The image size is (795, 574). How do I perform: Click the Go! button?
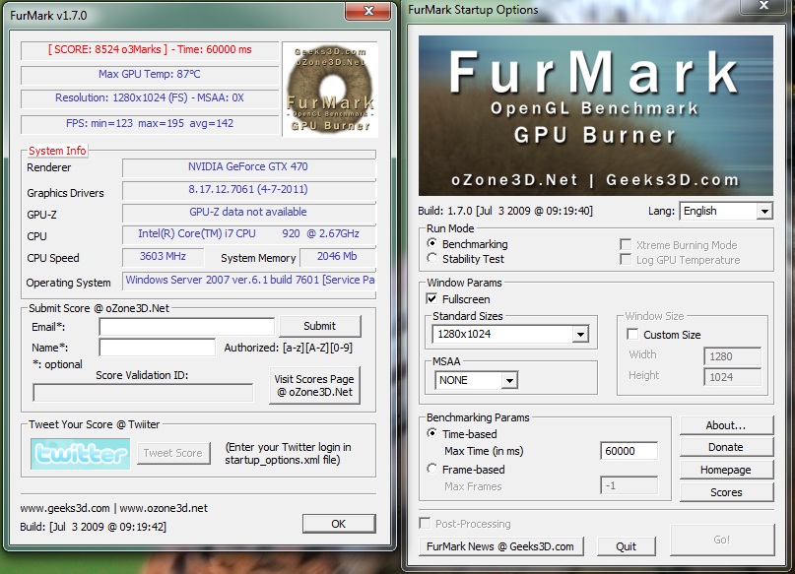click(x=722, y=541)
